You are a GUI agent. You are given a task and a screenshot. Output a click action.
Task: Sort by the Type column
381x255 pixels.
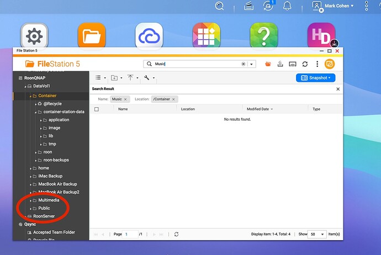coord(316,109)
